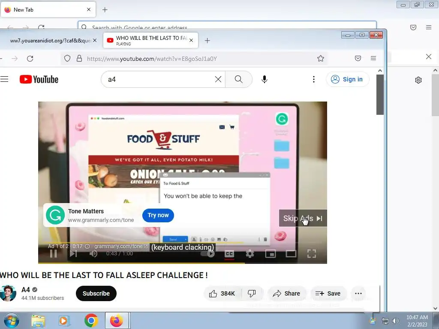Open system volume tray icon
Image resolution: width=439 pixels, height=329 pixels.
[x=396, y=321]
